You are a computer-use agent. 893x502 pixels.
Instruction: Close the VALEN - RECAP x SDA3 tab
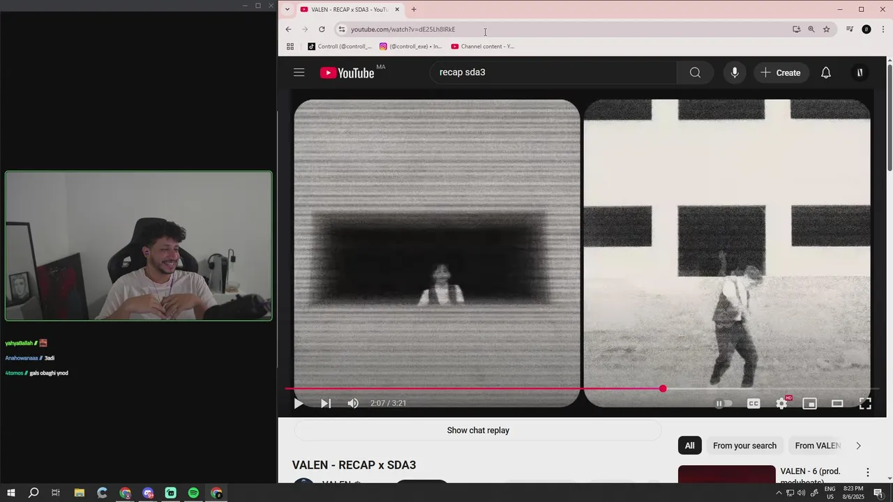(397, 10)
